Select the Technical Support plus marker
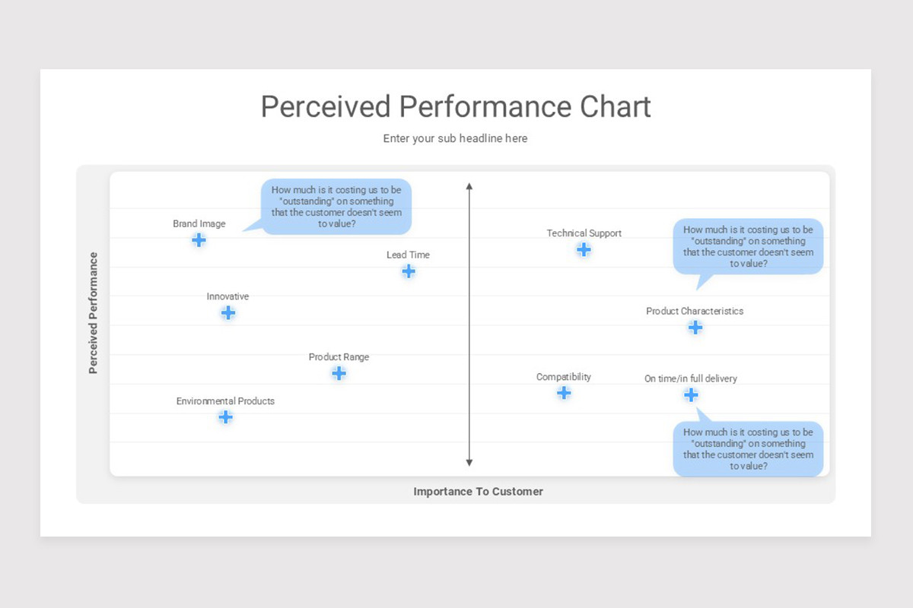This screenshot has height=608, width=913. pos(584,249)
